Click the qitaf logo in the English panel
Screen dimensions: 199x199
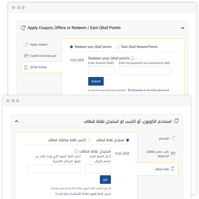pos(77,59)
